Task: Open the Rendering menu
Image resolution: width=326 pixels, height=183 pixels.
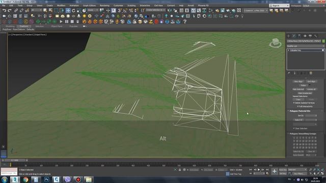Action: pyautogui.click(x=104, y=6)
